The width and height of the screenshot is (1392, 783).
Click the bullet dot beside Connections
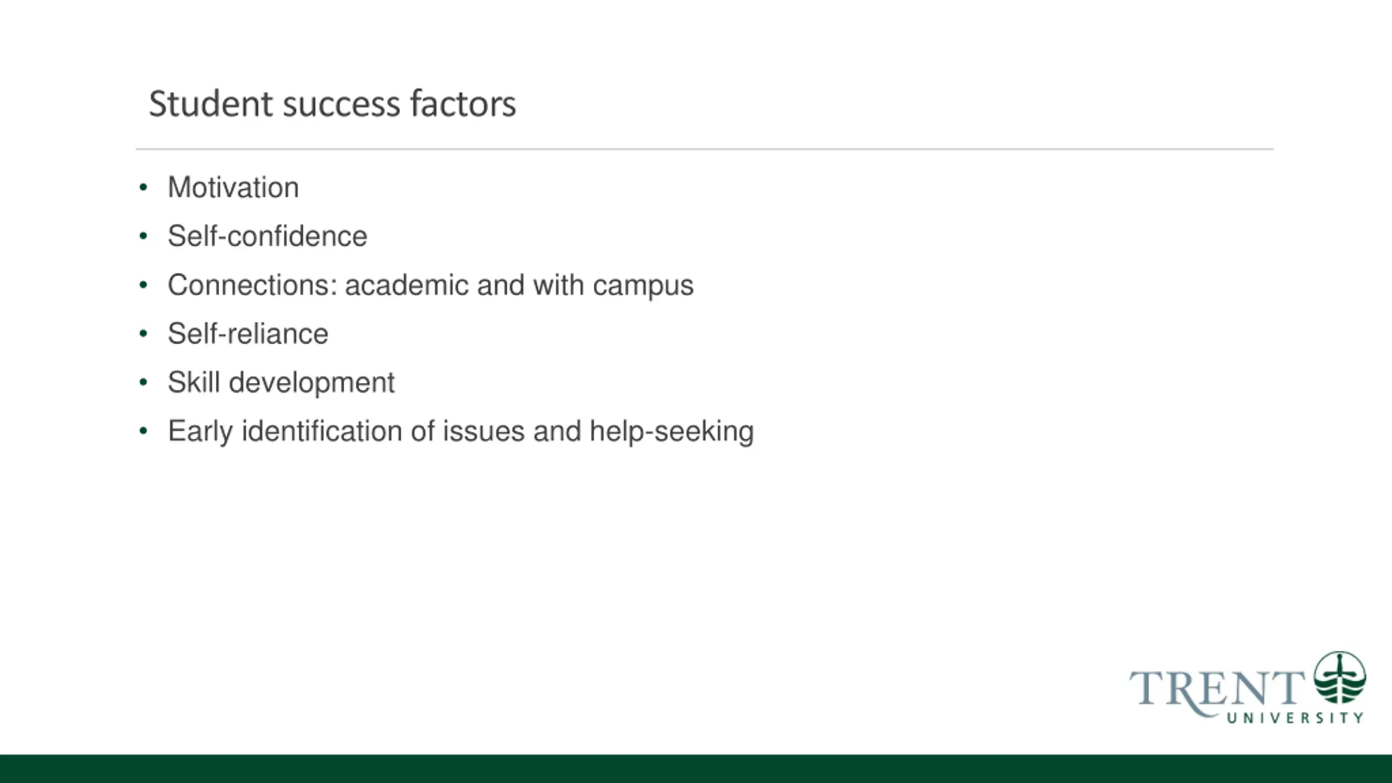143,285
